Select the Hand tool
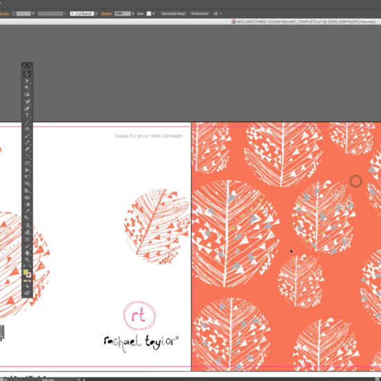 (x=27, y=253)
